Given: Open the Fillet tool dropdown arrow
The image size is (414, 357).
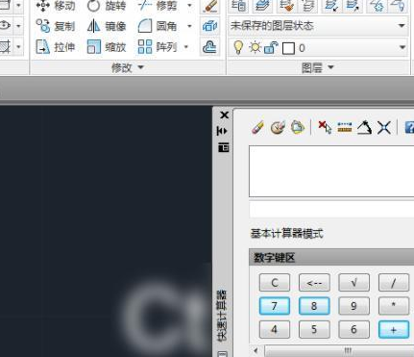Looking at the screenshot, I should [189, 26].
